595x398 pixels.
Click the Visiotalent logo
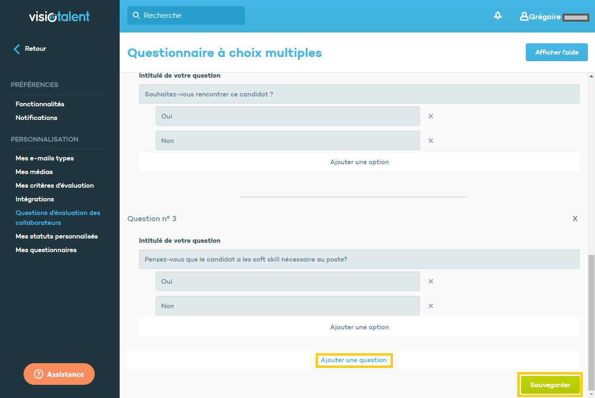click(x=59, y=17)
